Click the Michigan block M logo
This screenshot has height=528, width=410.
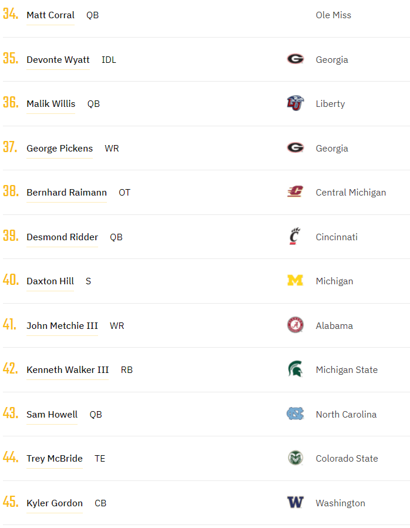tap(295, 281)
